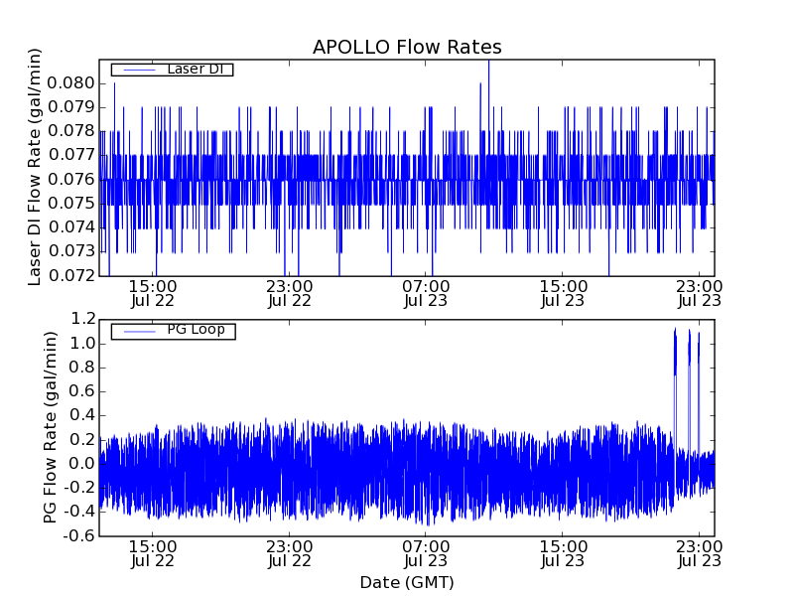
Task: Select the 'Laser DI' legend label
Action: 195,69
